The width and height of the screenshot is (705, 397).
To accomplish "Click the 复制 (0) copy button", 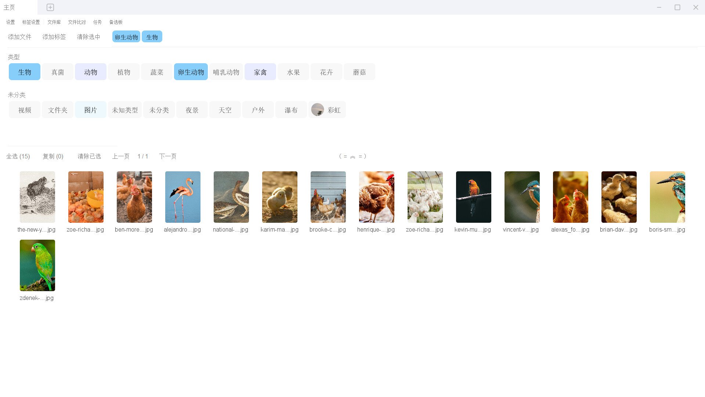I will tap(53, 156).
